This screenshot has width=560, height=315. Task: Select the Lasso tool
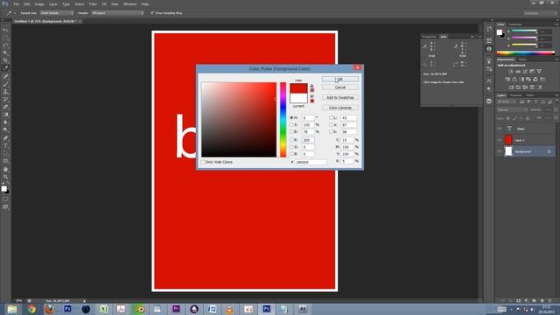[x=5, y=45]
